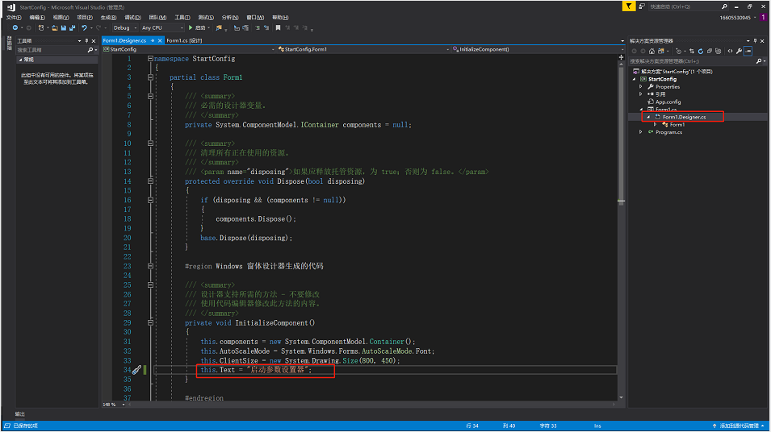This screenshot has height=432, width=771.
Task: Click the Undo arrow icon
Action: 84,28
